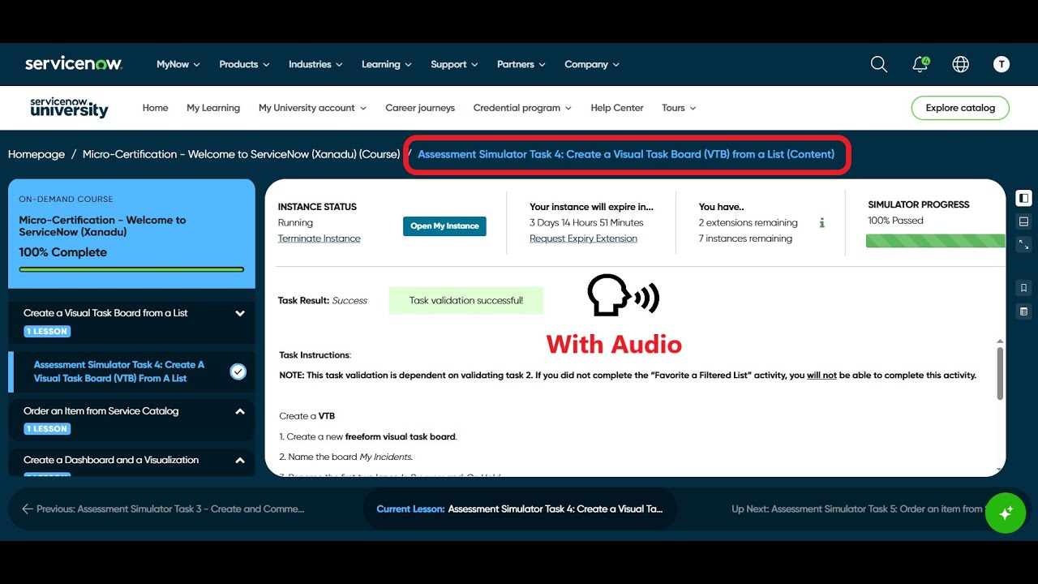1038x584 pixels.
Task: Open the Tours dropdown
Action: pos(679,108)
